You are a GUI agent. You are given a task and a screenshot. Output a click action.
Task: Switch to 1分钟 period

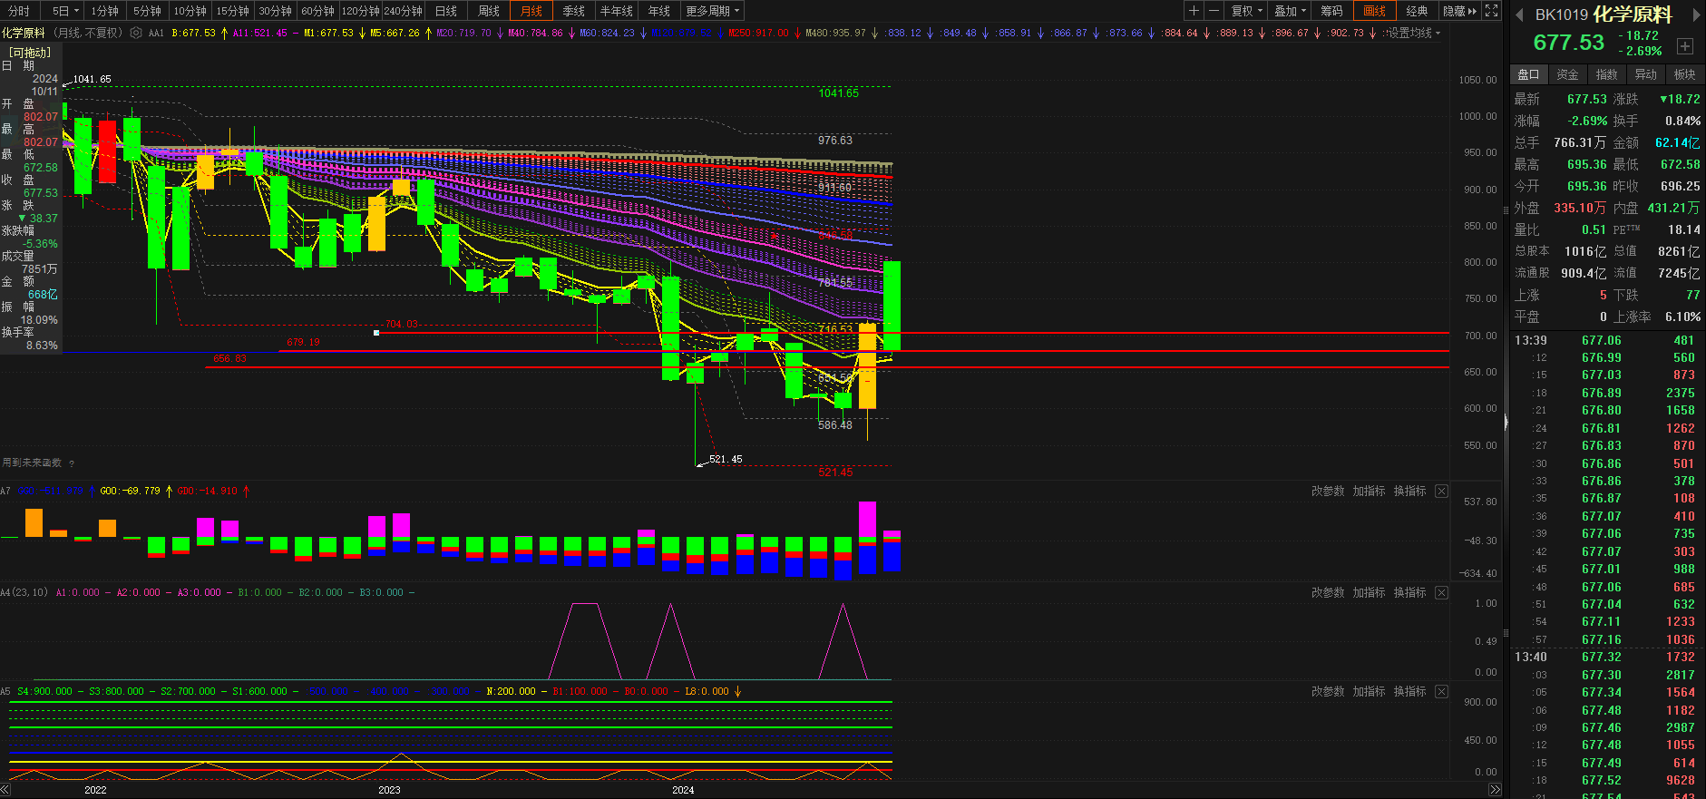coord(105,11)
